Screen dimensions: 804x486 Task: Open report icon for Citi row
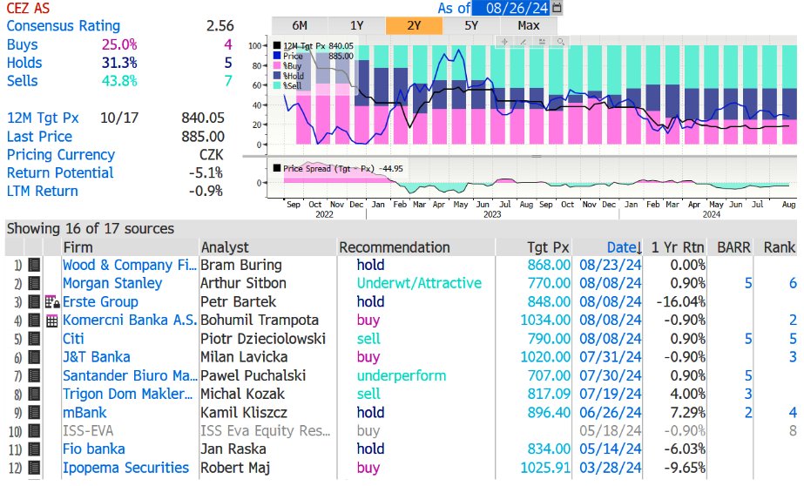34,339
